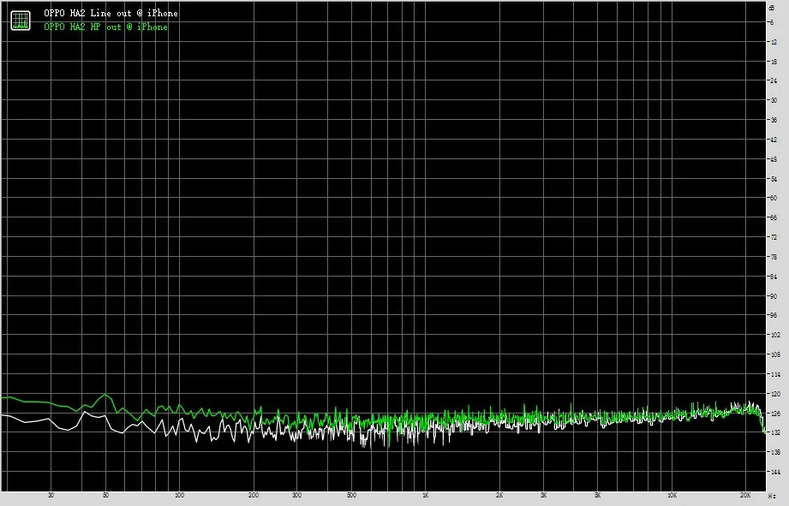
Task: Click the 100 frequency axis label
Action: (180, 496)
